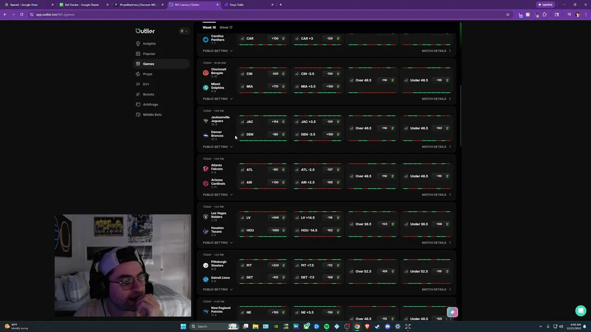Open the Outlier sportsbook selector dropdown
Image resolution: width=591 pixels, height=332 pixels.
click(x=184, y=31)
